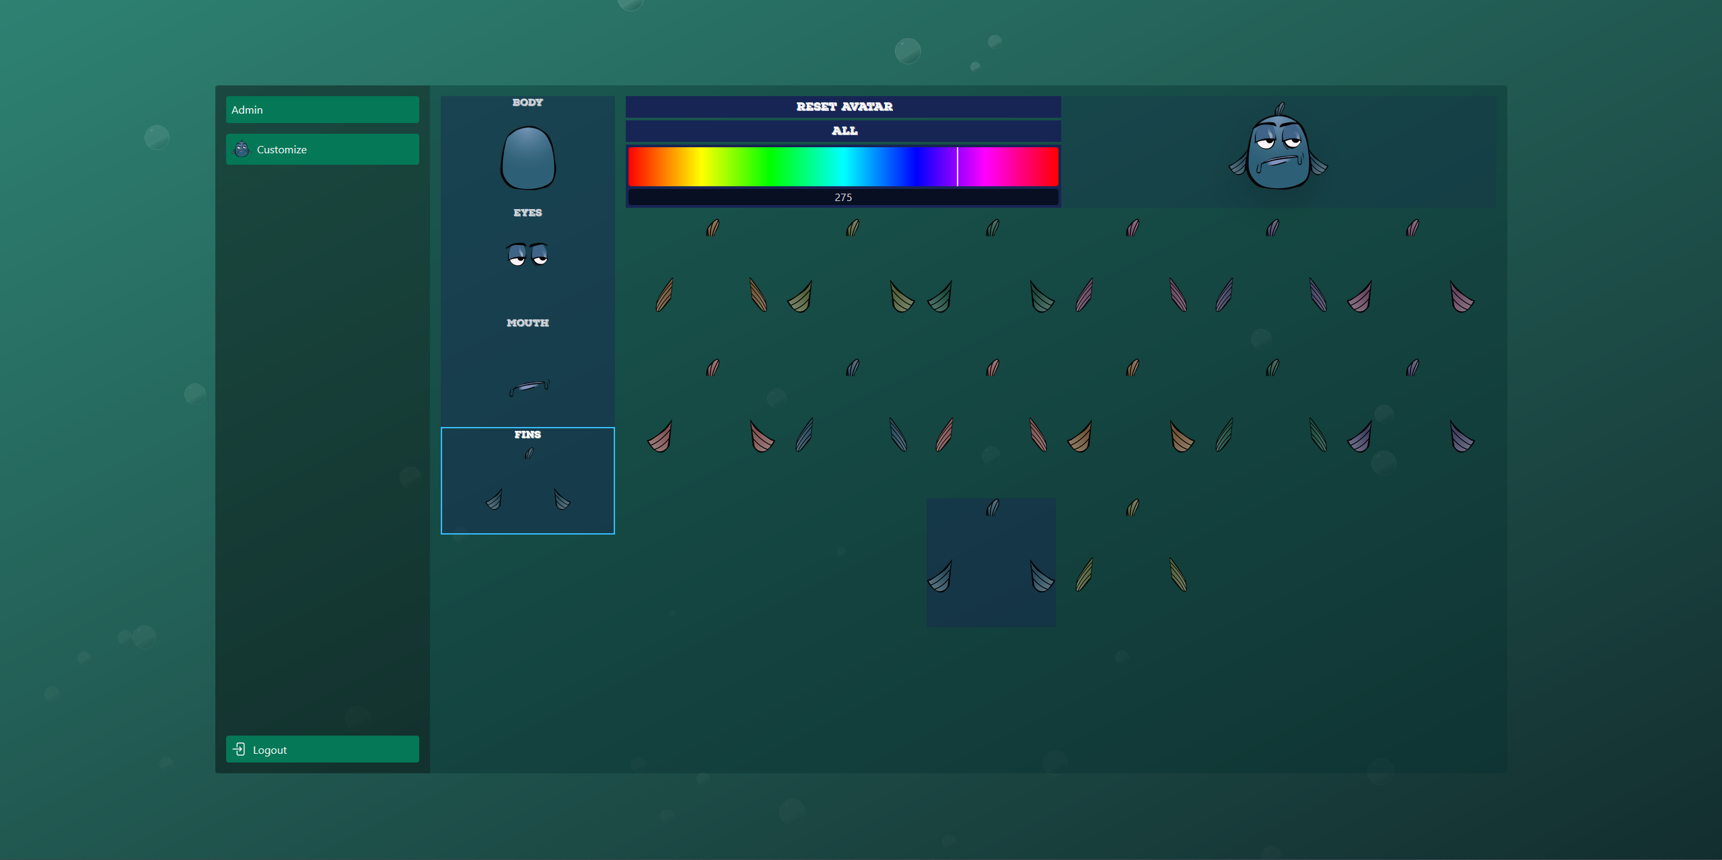
Task: Switch to the Customize section
Action: (x=322, y=149)
